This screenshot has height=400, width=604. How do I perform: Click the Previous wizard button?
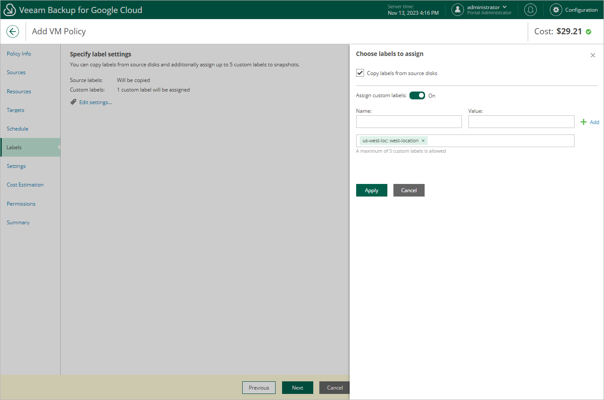259,388
